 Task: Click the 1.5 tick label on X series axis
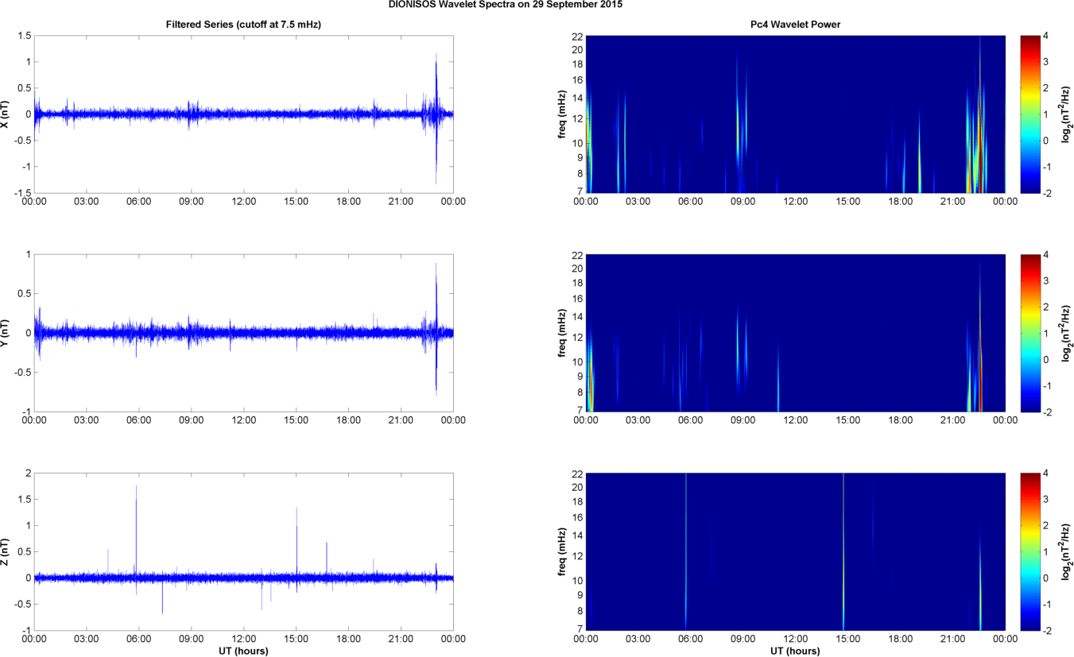click(25, 36)
